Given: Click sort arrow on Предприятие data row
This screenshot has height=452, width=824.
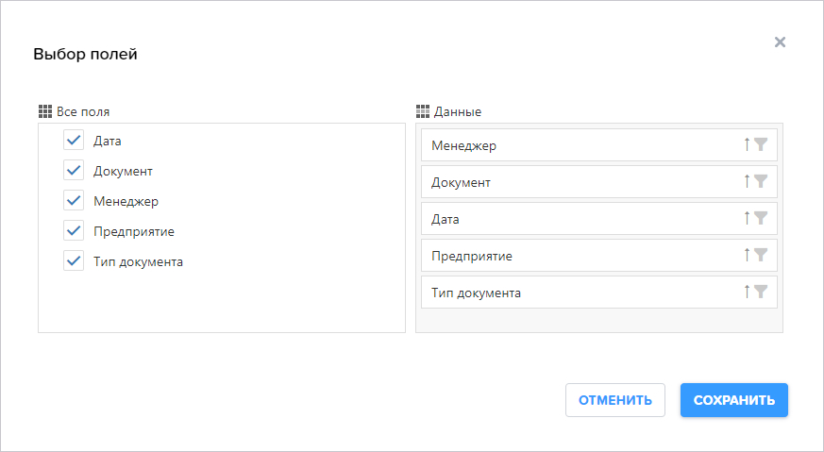Looking at the screenshot, I should click(747, 255).
